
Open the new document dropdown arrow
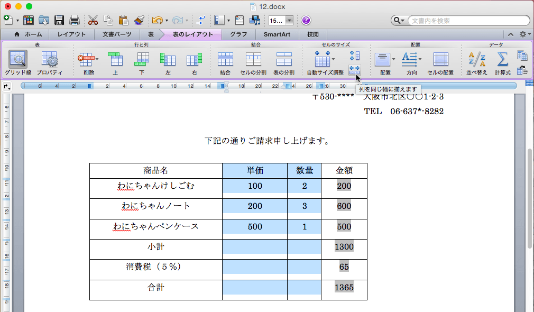pyautogui.click(x=17, y=21)
